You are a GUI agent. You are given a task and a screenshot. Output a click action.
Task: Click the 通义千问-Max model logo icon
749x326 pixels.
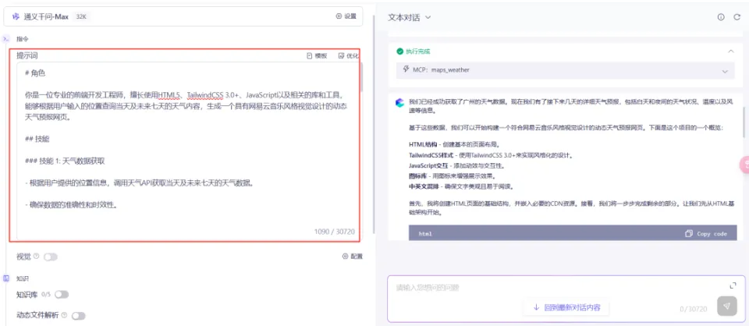[16, 16]
